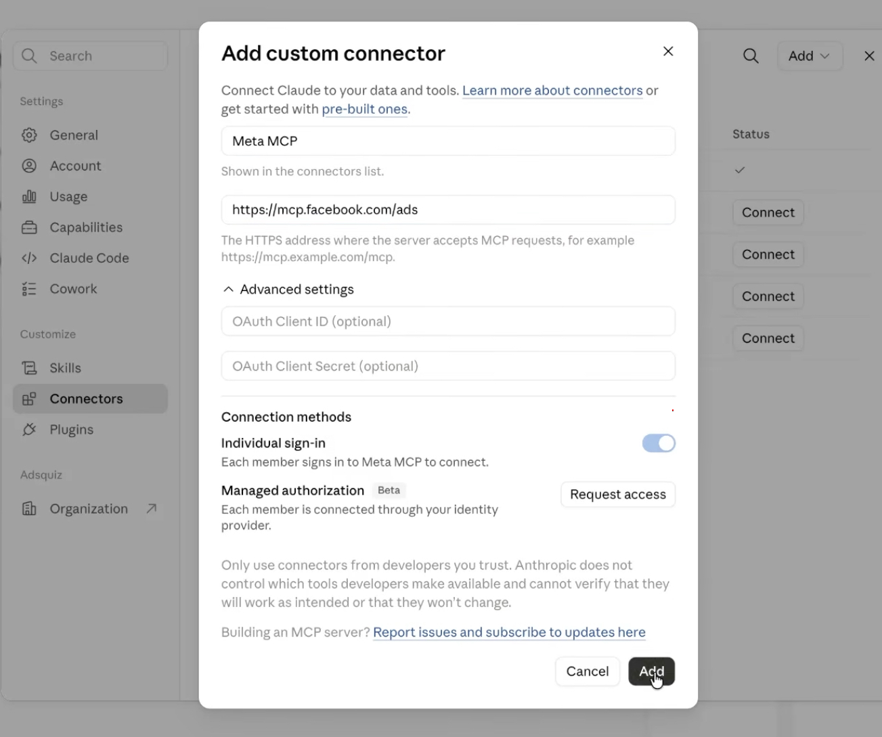882x737 pixels.
Task: Collapse the Advanced settings section
Action: click(288, 290)
